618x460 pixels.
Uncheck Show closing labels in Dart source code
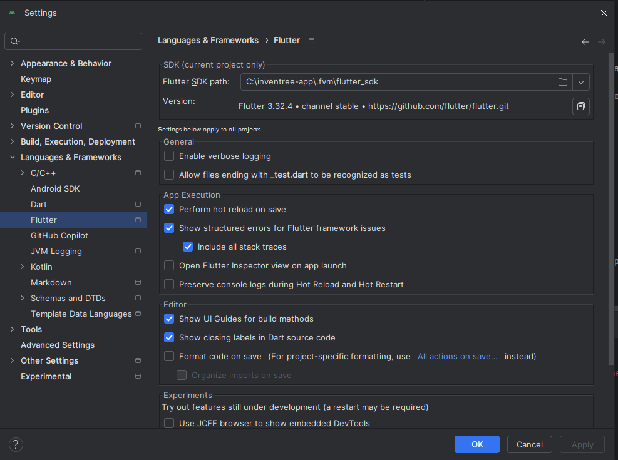pyautogui.click(x=168, y=337)
